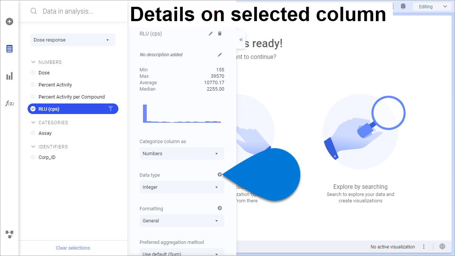
Task: Open the Categorize column as Numbers dropdown
Action: 182,153
